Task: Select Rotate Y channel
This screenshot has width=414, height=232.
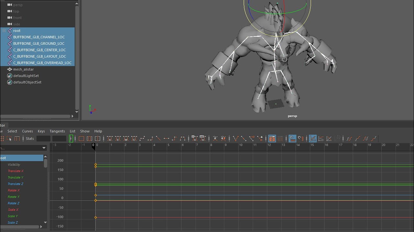Action: 14,197
